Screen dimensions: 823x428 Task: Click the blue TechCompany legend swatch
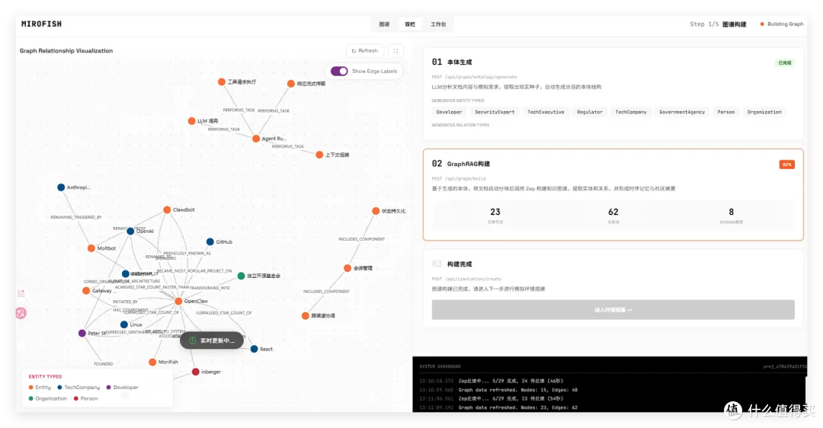point(60,388)
